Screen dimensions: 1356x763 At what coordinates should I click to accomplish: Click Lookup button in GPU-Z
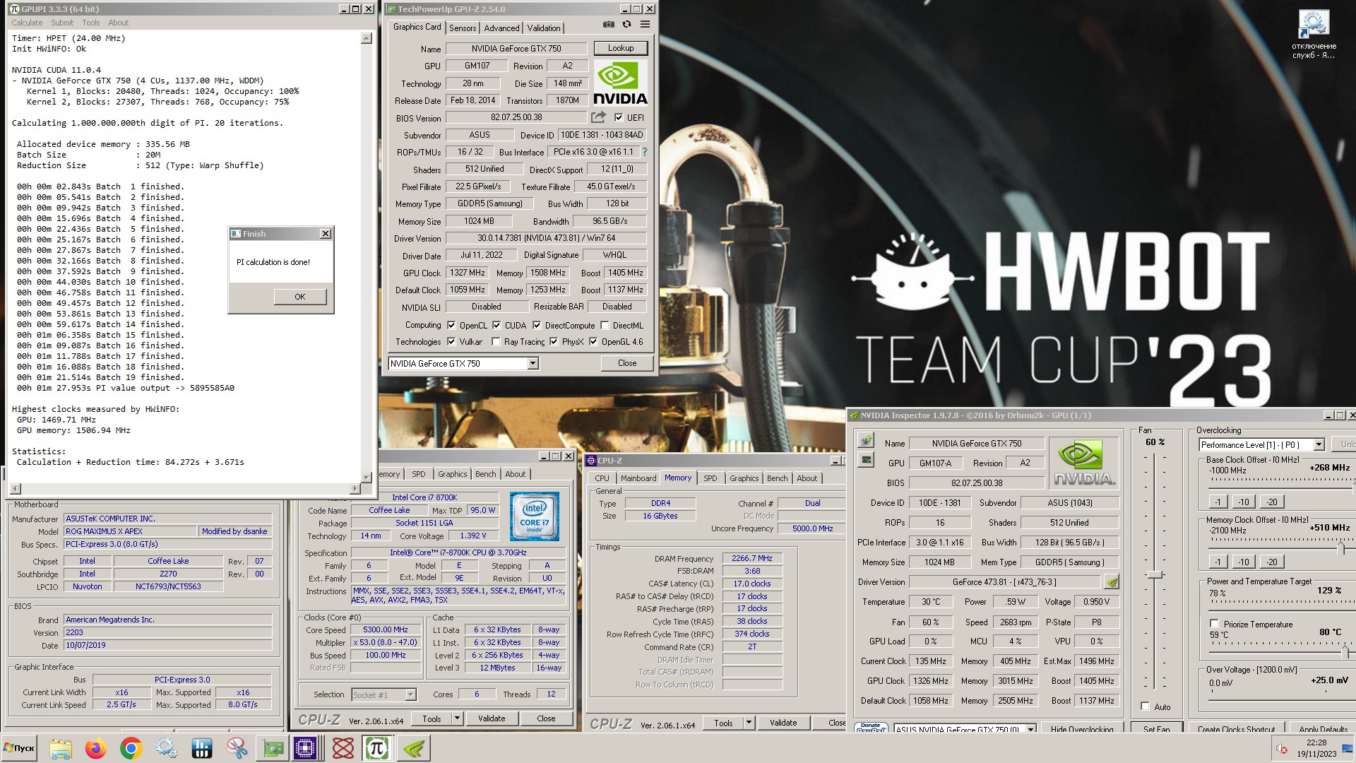pos(621,48)
